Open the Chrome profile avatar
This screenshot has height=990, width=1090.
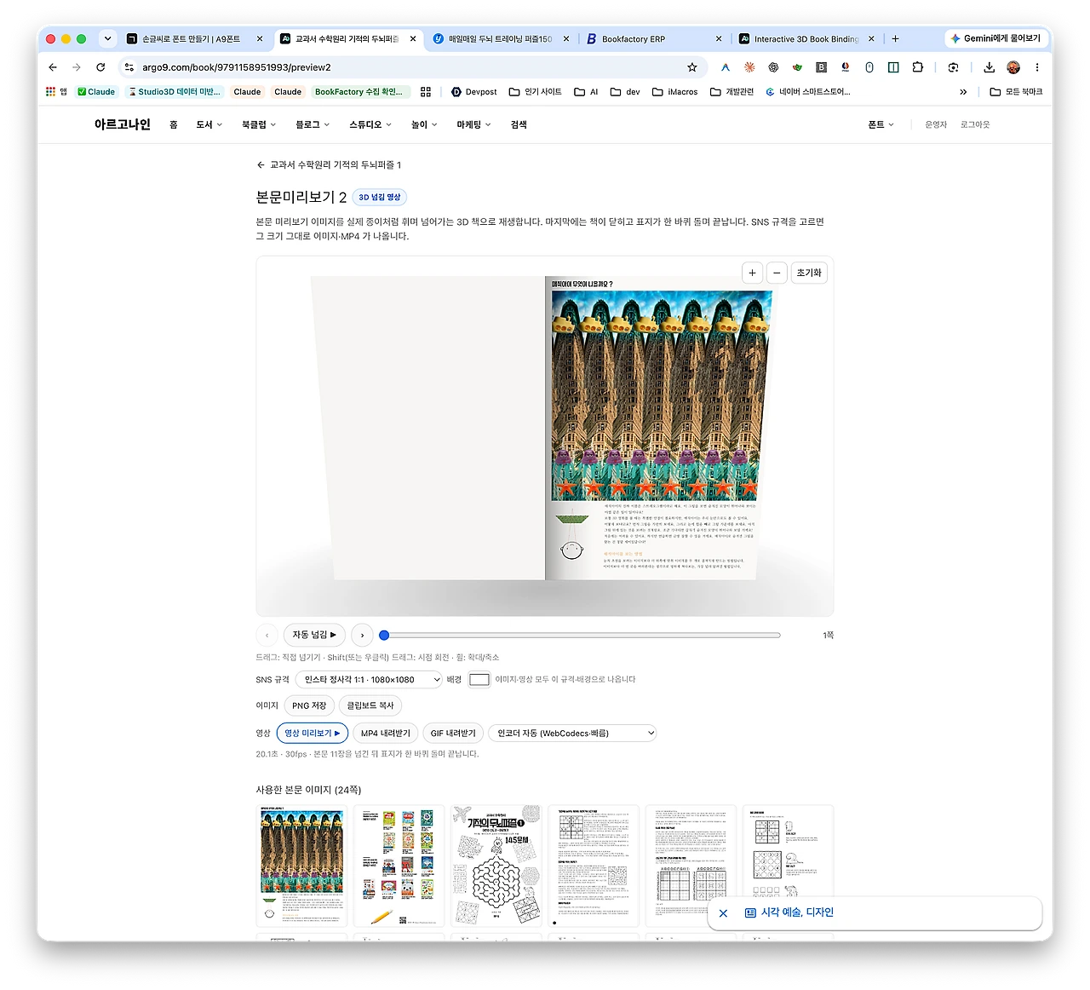coord(1013,67)
